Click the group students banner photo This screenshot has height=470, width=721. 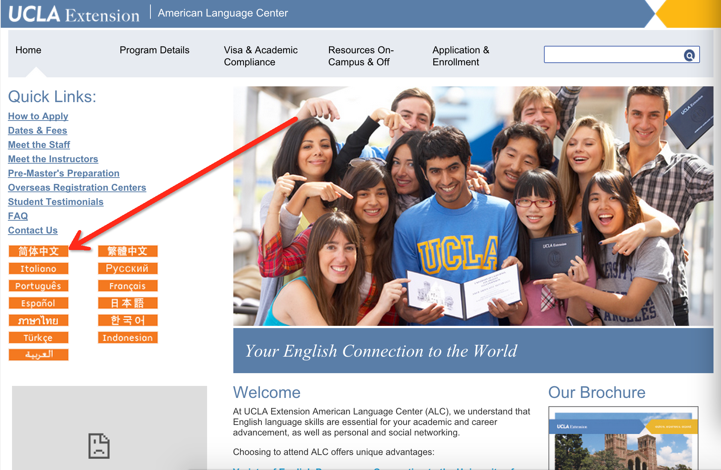pyautogui.click(x=473, y=206)
